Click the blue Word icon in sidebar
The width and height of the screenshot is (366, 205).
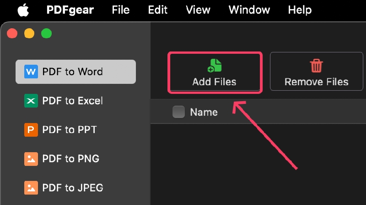pos(31,72)
